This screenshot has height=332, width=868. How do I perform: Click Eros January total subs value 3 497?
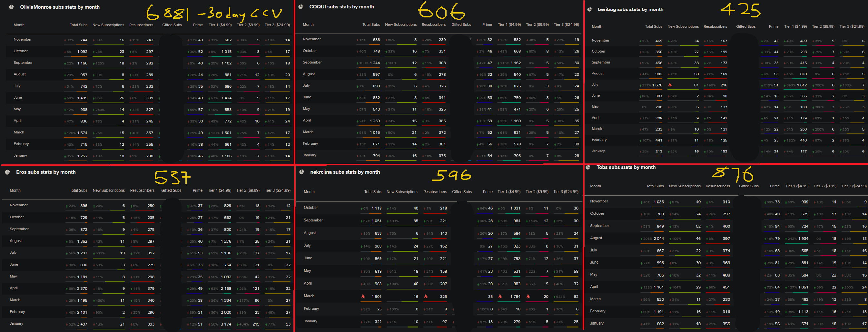[x=82, y=325]
